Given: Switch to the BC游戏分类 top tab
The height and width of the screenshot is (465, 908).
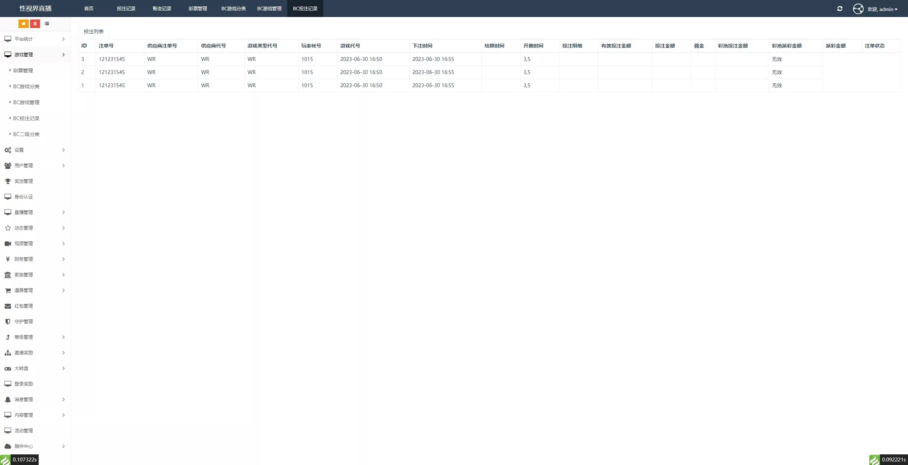Looking at the screenshot, I should pyautogui.click(x=233, y=9).
